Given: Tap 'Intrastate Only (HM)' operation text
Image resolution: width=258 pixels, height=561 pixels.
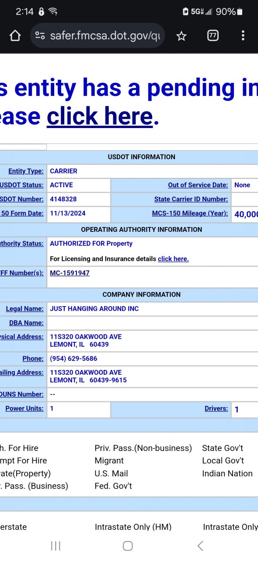Looking at the screenshot, I should [x=133, y=527].
